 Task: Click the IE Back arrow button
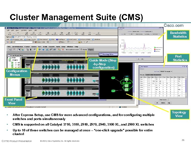(x=10, y=33)
